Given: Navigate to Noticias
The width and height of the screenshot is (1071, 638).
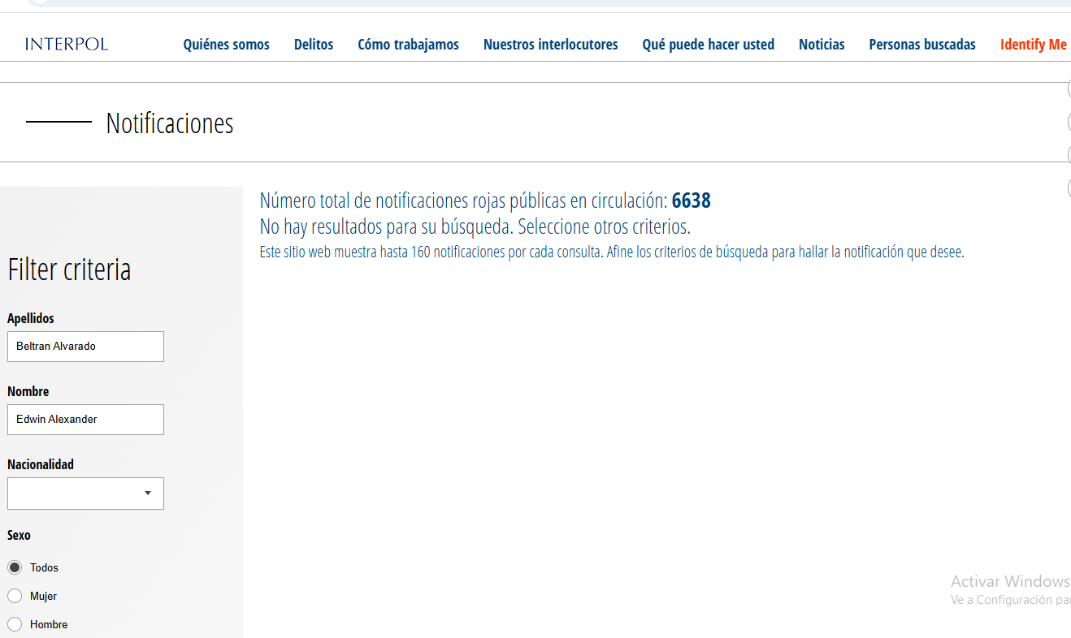Looking at the screenshot, I should (x=822, y=45).
